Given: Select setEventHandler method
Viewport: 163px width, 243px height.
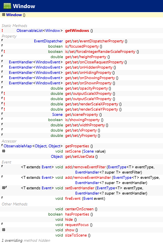Looking at the screenshot, I should pyautogui.click(x=80, y=188).
